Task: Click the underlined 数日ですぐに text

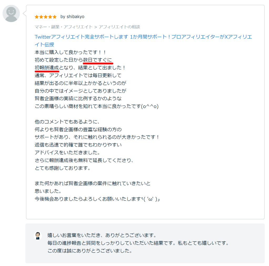Action: click(98, 60)
